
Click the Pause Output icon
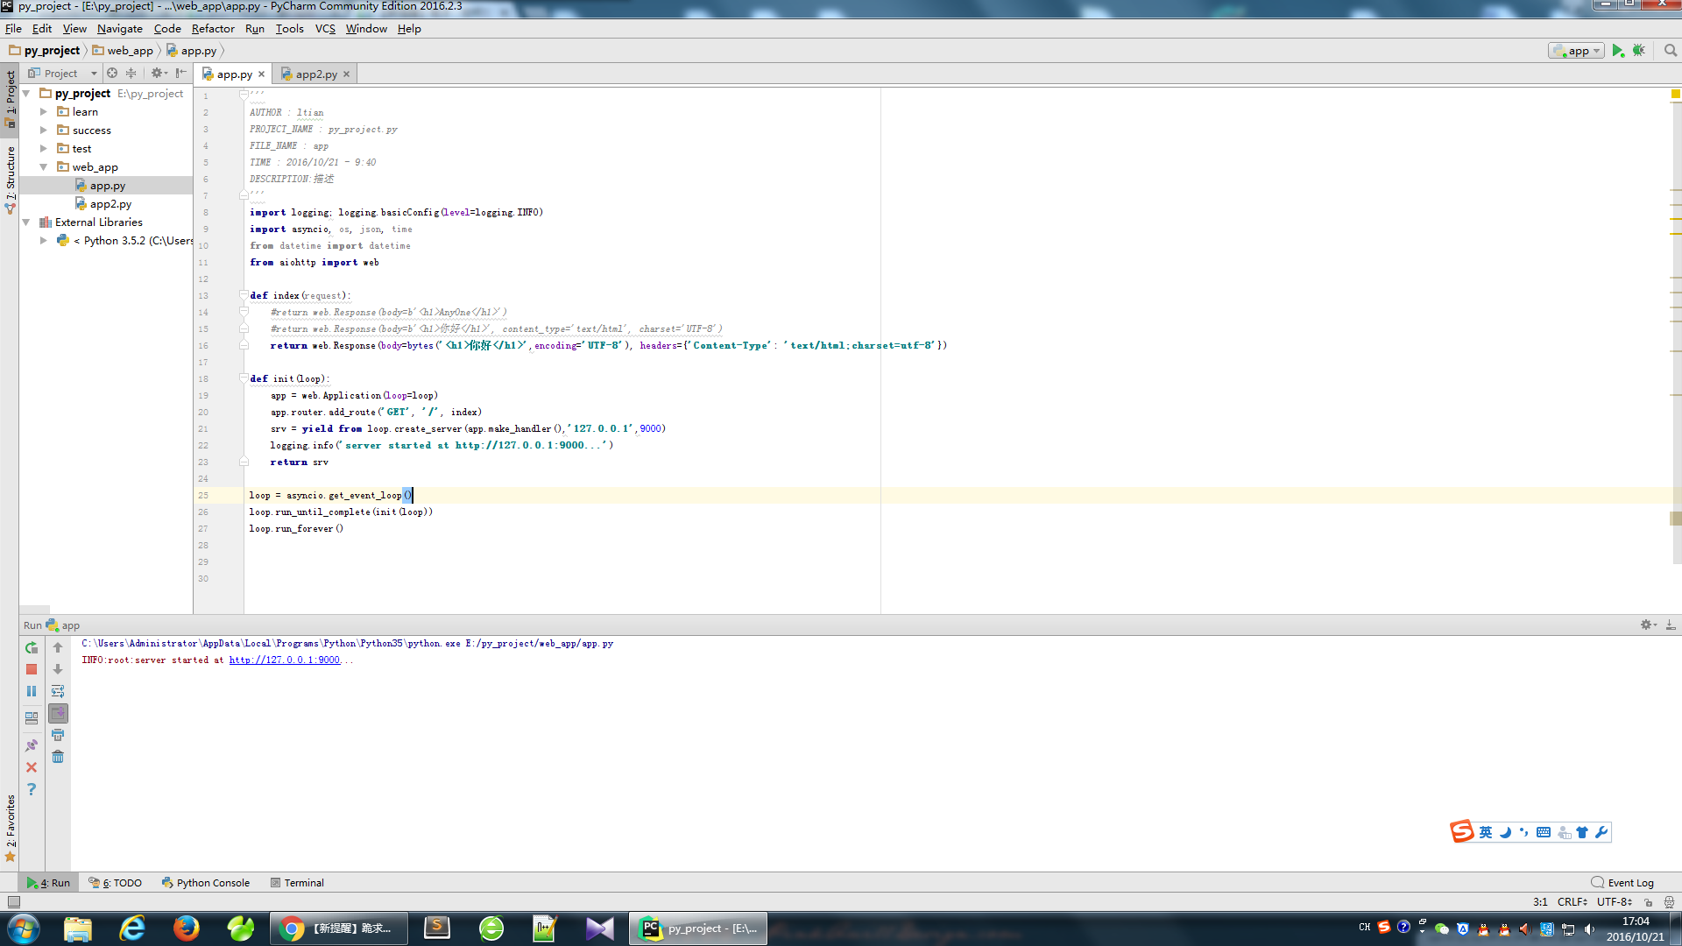pyautogui.click(x=32, y=692)
